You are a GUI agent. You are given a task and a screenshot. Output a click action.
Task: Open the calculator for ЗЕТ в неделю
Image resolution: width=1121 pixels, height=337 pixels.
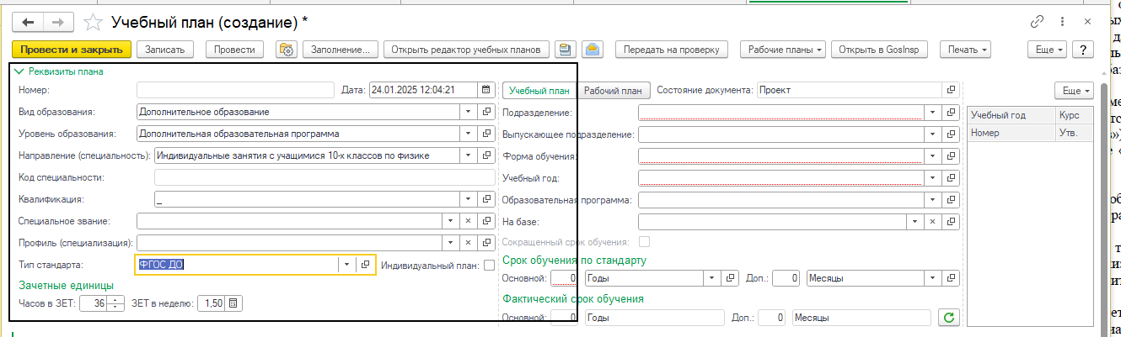234,303
